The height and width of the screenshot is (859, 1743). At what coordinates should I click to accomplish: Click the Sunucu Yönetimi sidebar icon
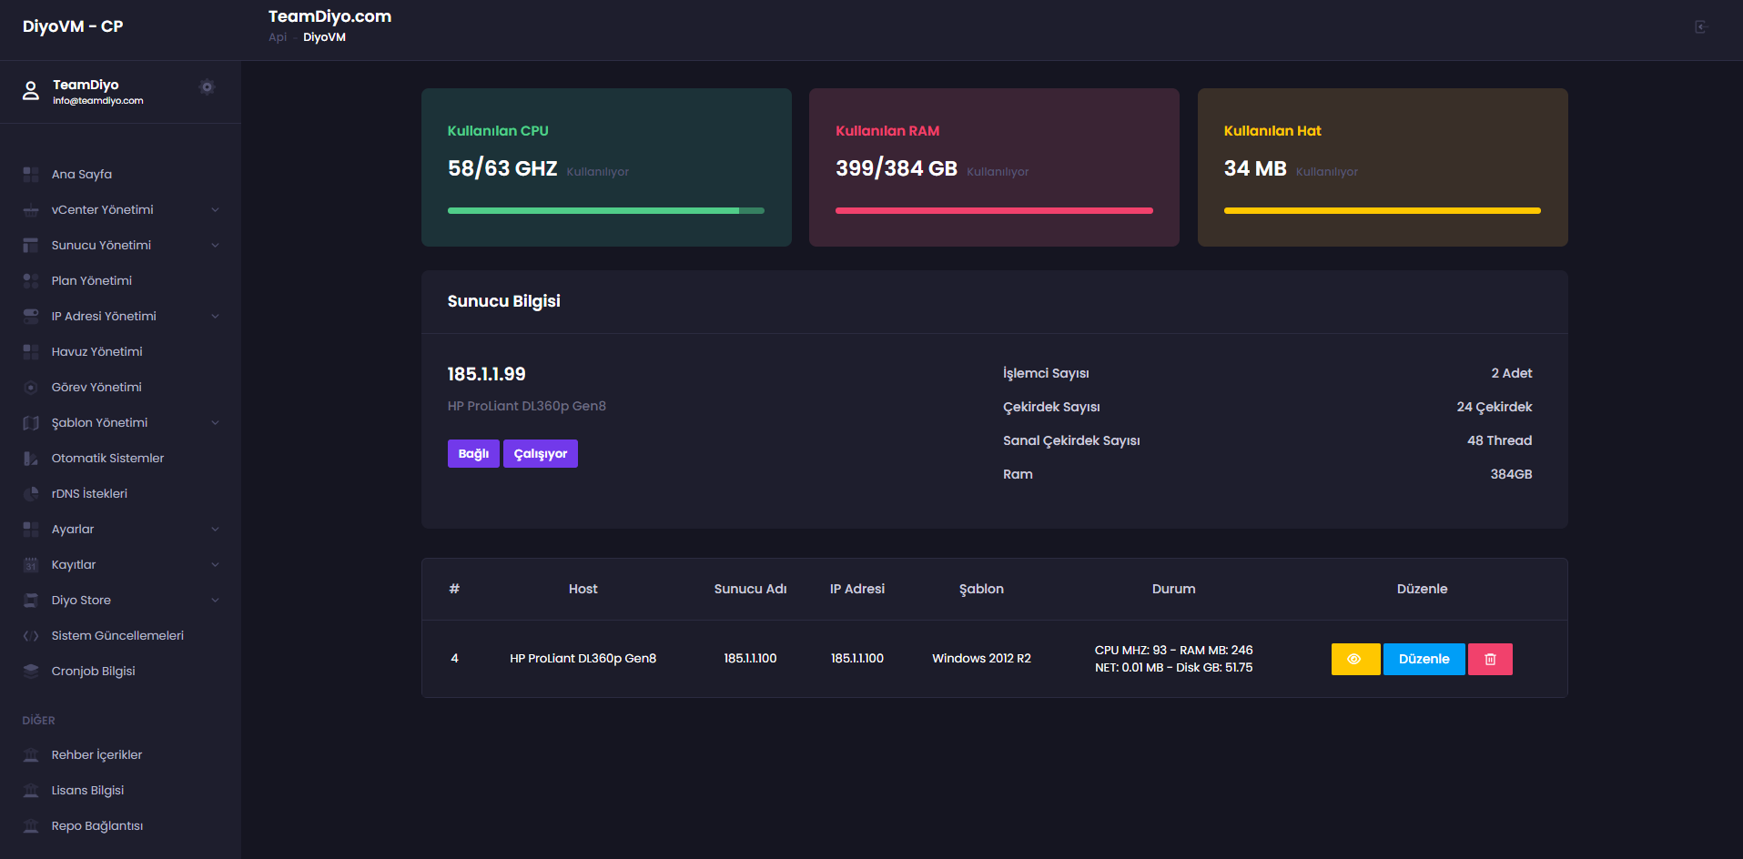coord(31,245)
